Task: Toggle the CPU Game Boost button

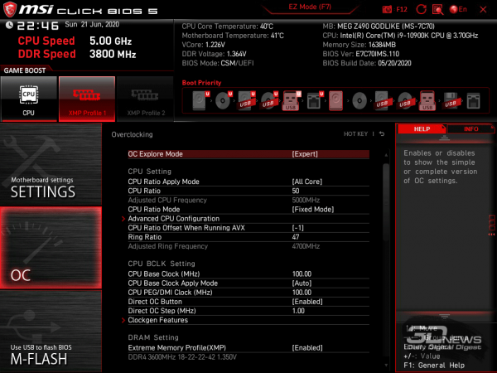Action: pos(28,98)
